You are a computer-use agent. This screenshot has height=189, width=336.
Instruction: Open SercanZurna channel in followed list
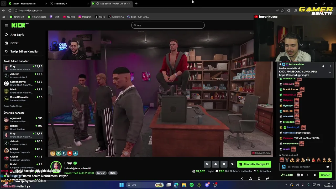[x=23, y=83]
